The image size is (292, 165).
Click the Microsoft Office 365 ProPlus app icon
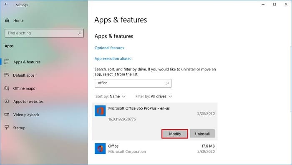pos(100,111)
